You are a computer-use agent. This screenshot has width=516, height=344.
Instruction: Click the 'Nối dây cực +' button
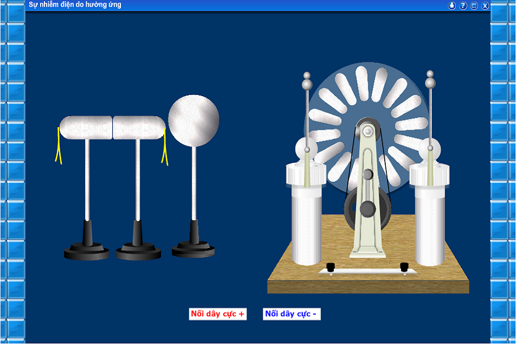[218, 314]
